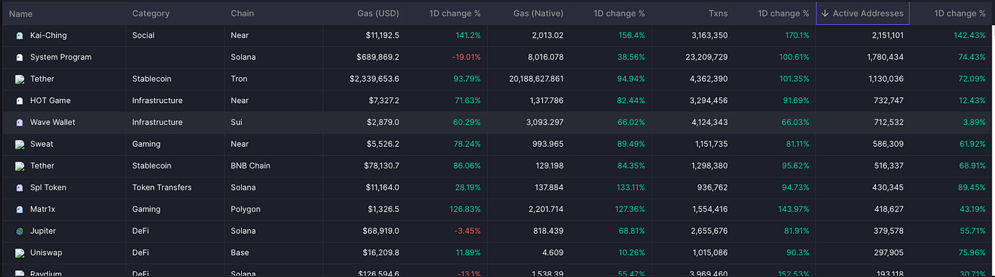The height and width of the screenshot is (277, 995).
Task: Click native gas value 4.609
Action: coord(552,253)
